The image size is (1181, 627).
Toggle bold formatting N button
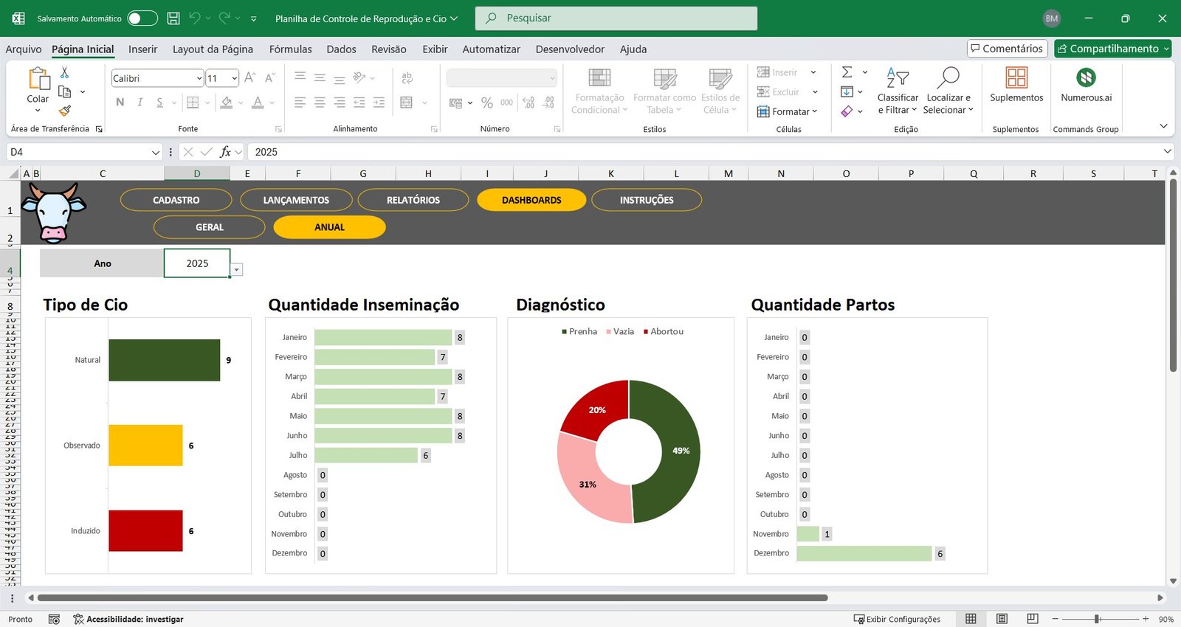(x=120, y=103)
